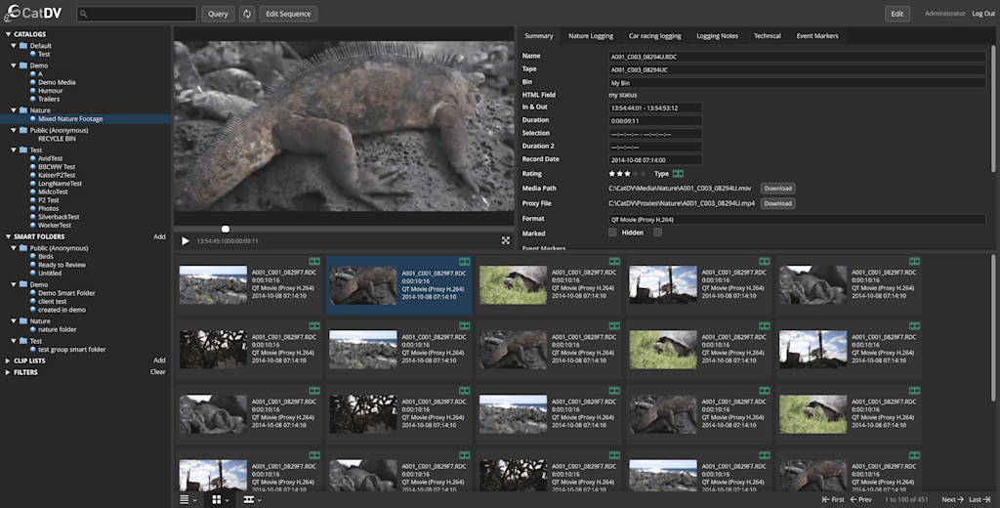Click the CatDV logo
Viewport: 1000px width, 508px height.
pos(32,14)
